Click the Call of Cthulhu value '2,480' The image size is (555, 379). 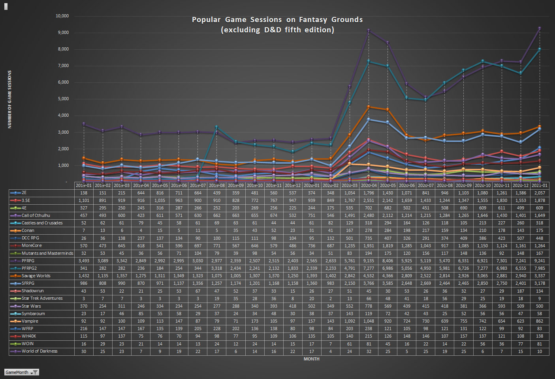pos(369,215)
